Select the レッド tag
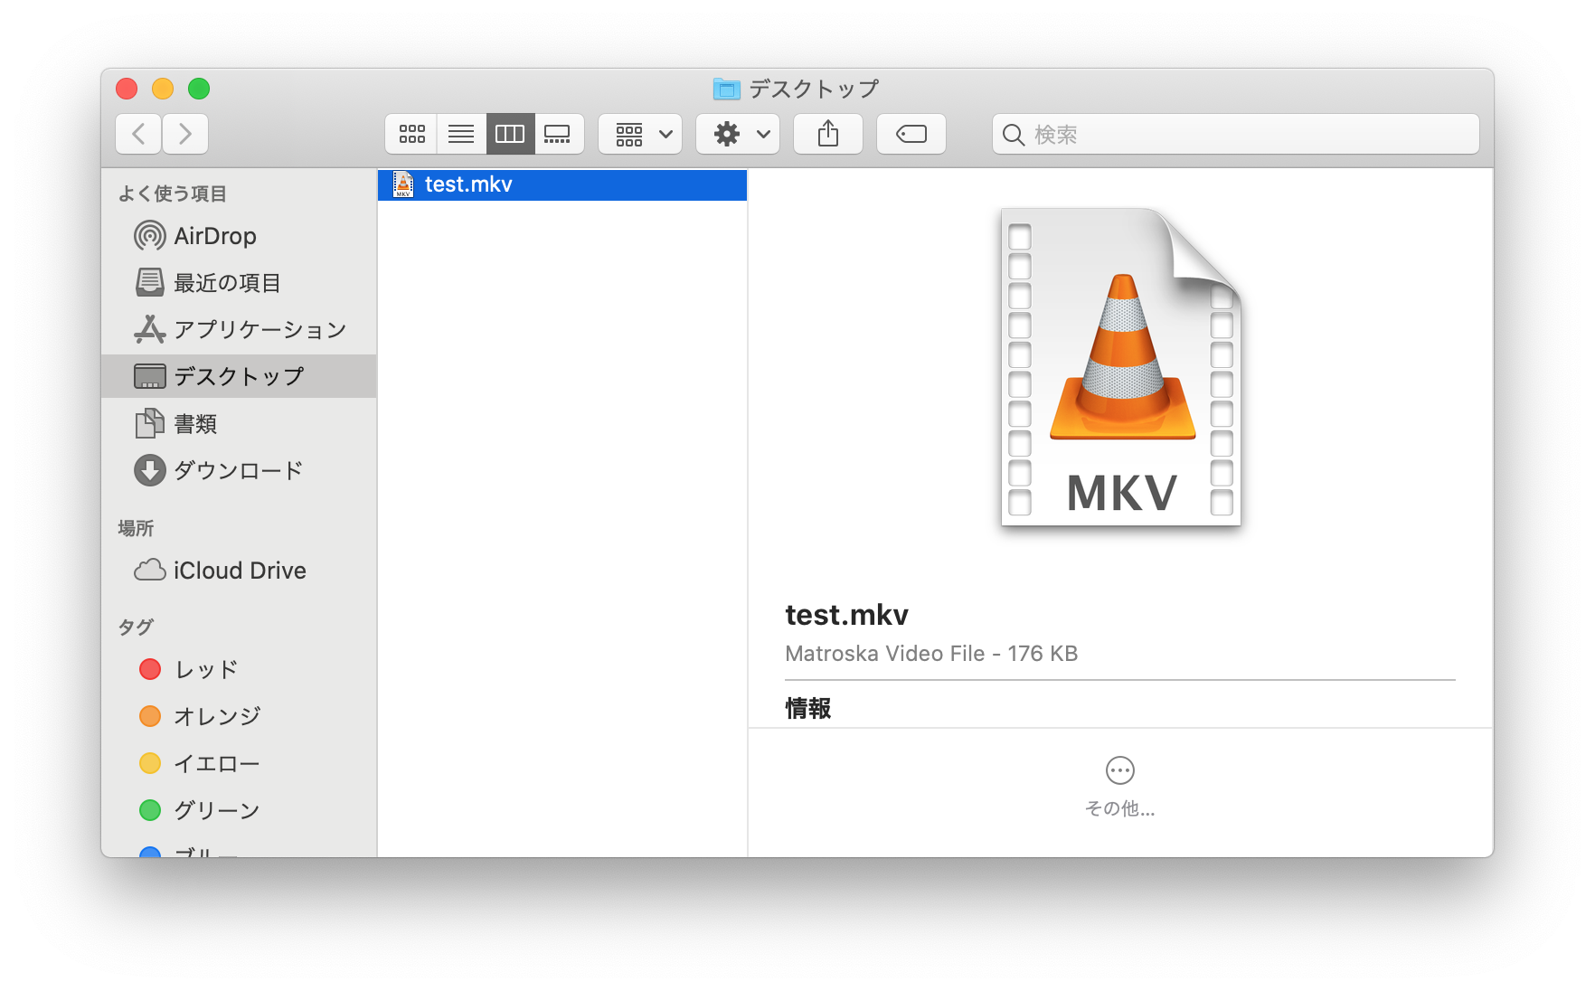 coord(239,669)
